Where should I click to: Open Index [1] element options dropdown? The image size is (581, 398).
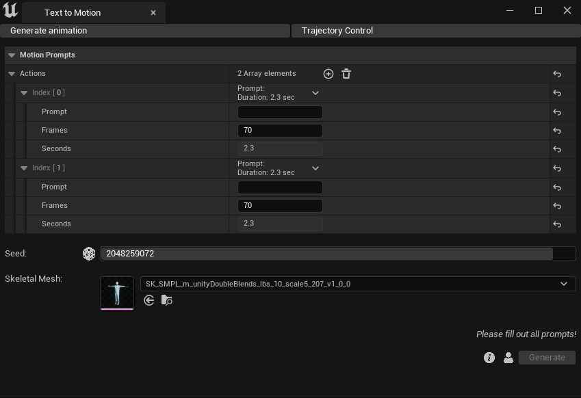[315, 168]
